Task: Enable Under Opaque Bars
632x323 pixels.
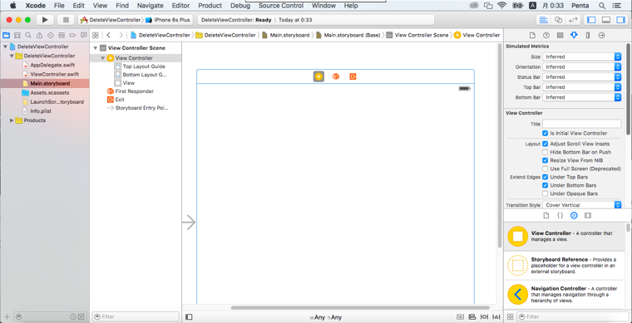Action: click(545, 193)
